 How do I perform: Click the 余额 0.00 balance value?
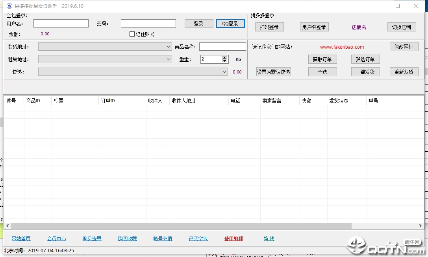click(x=45, y=34)
